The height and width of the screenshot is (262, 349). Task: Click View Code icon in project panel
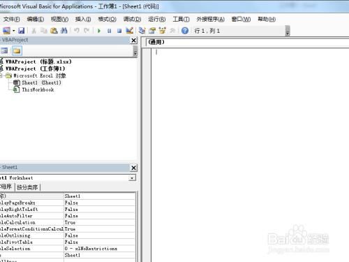(x=4, y=50)
